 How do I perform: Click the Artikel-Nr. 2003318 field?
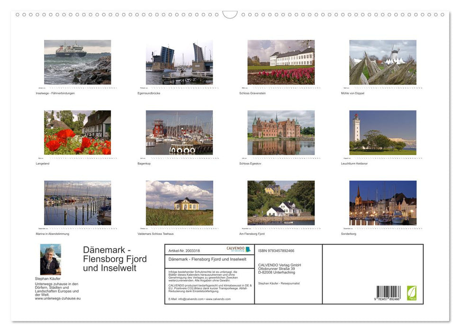pos(184,250)
